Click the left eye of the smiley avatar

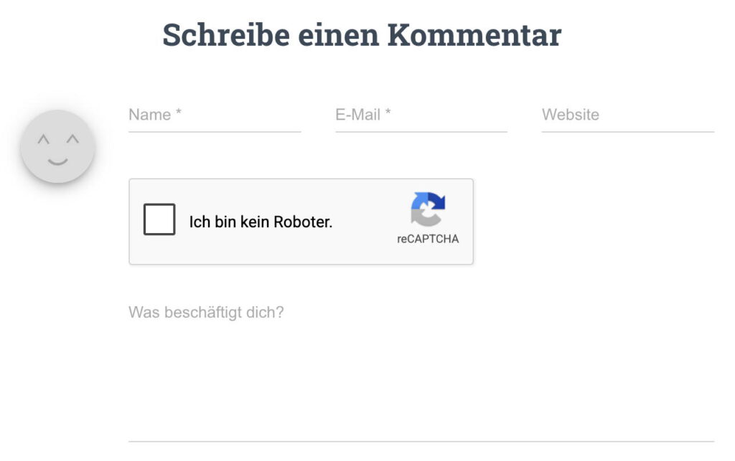(43, 138)
